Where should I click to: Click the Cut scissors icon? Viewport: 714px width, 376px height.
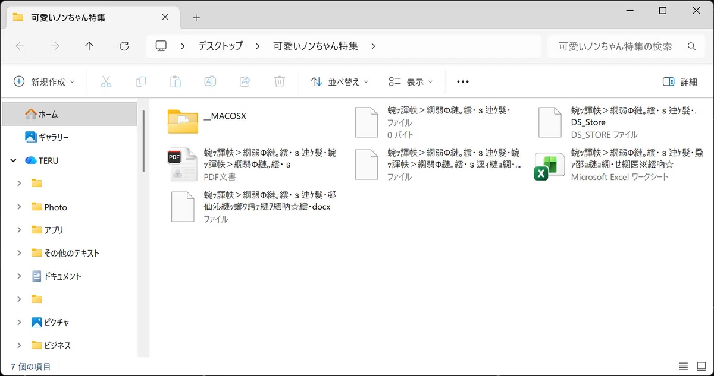[x=106, y=82]
